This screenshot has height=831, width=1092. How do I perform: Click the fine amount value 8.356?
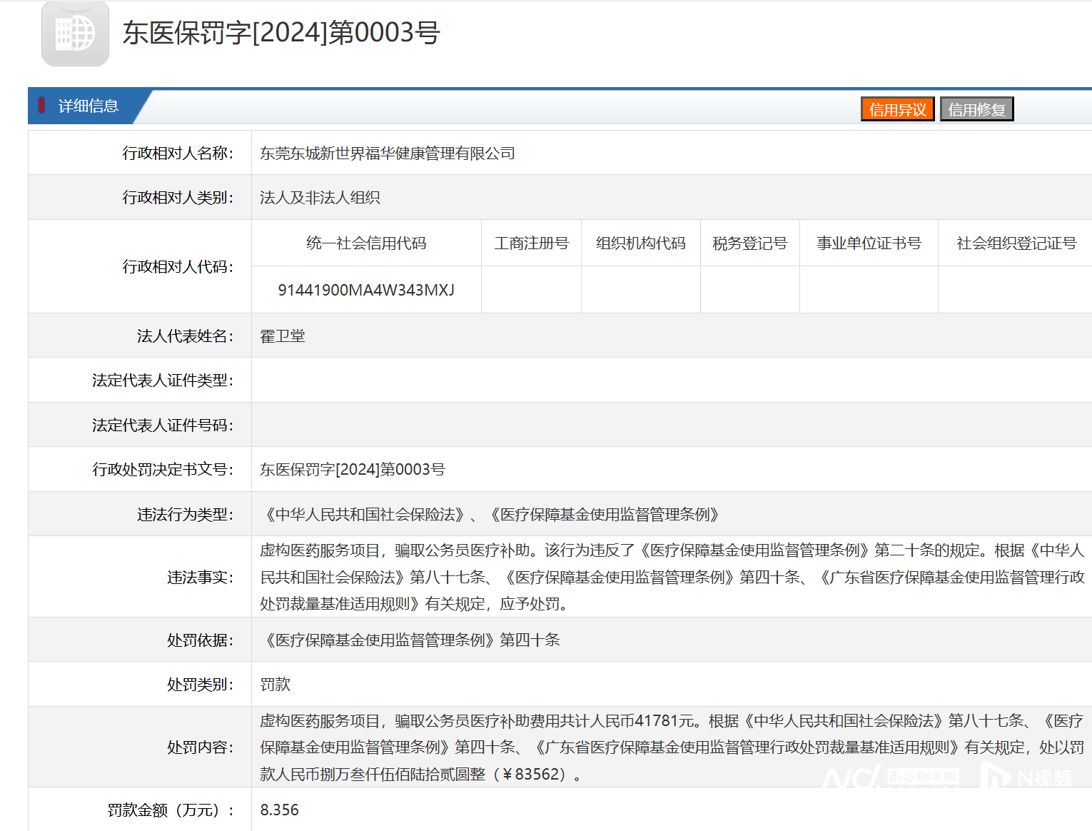279,810
